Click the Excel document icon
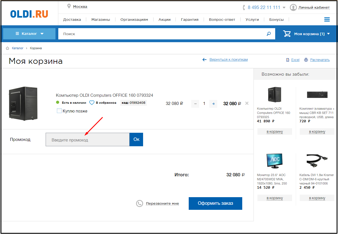The height and width of the screenshot is (234, 338). pyautogui.click(x=288, y=60)
